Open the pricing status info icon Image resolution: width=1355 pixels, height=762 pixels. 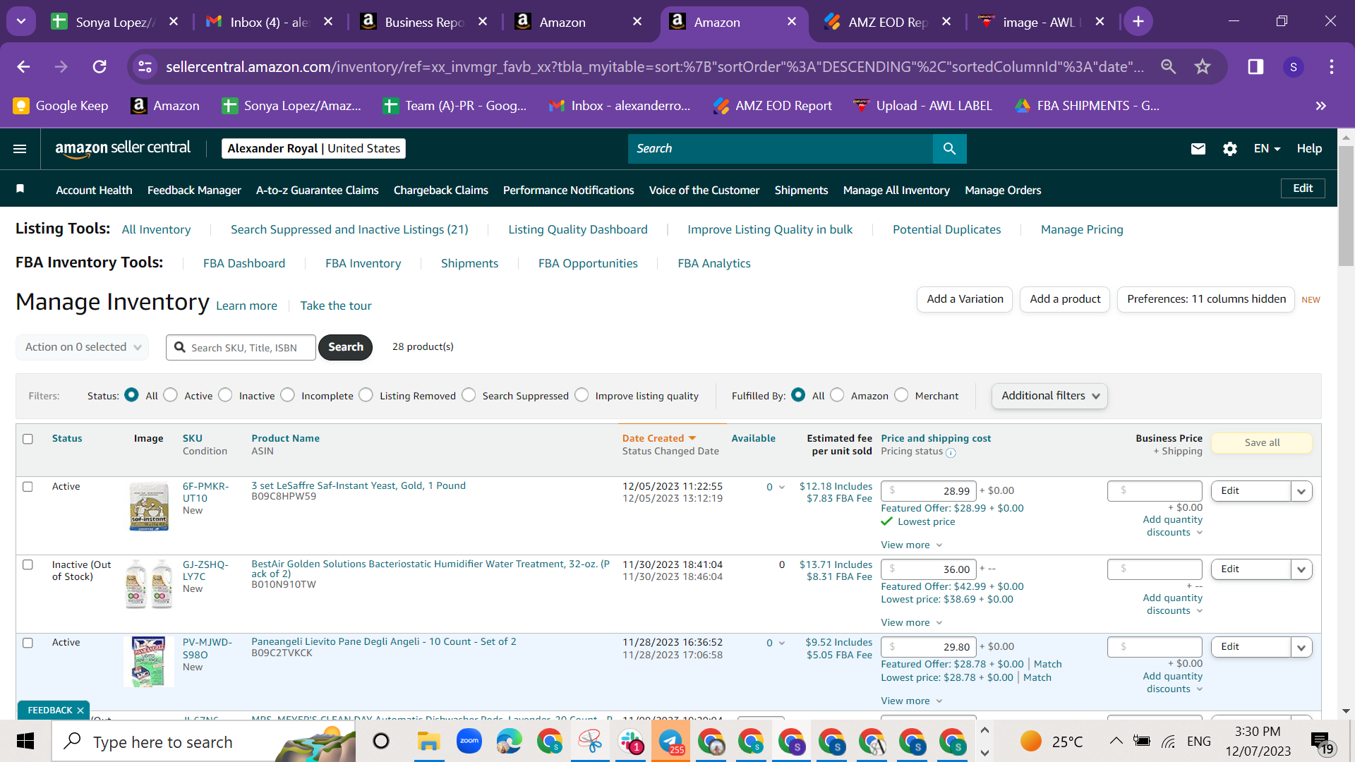(951, 453)
